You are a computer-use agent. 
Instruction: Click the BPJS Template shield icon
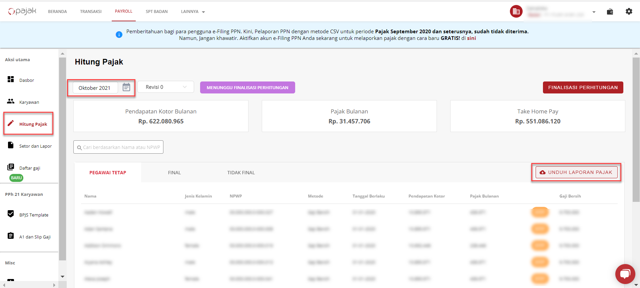11,214
